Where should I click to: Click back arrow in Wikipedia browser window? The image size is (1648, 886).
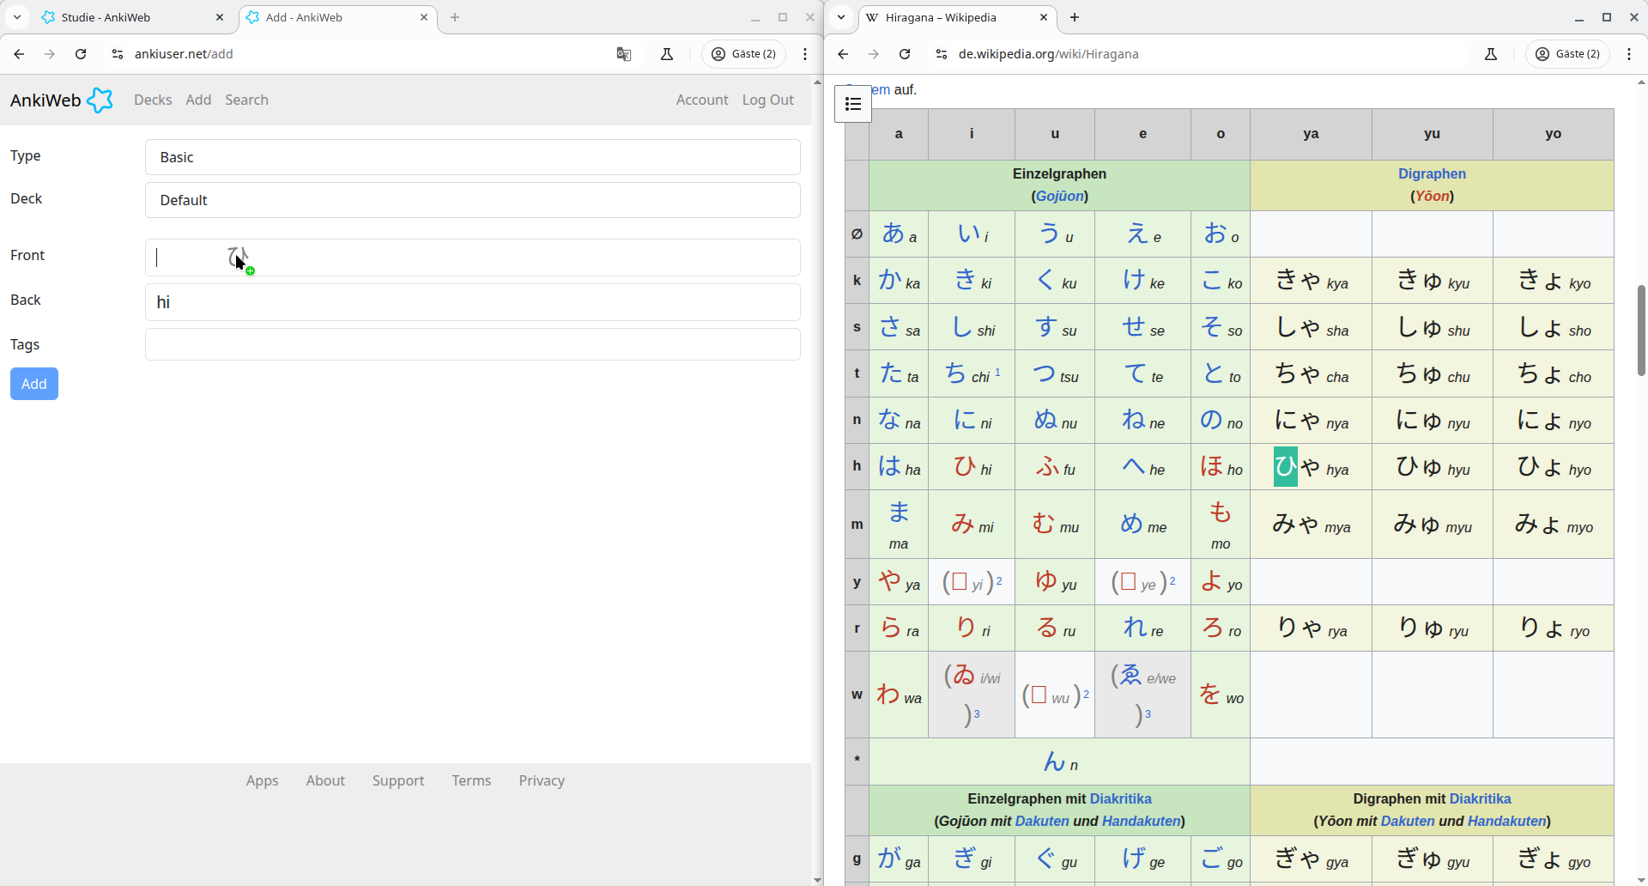pyautogui.click(x=843, y=54)
